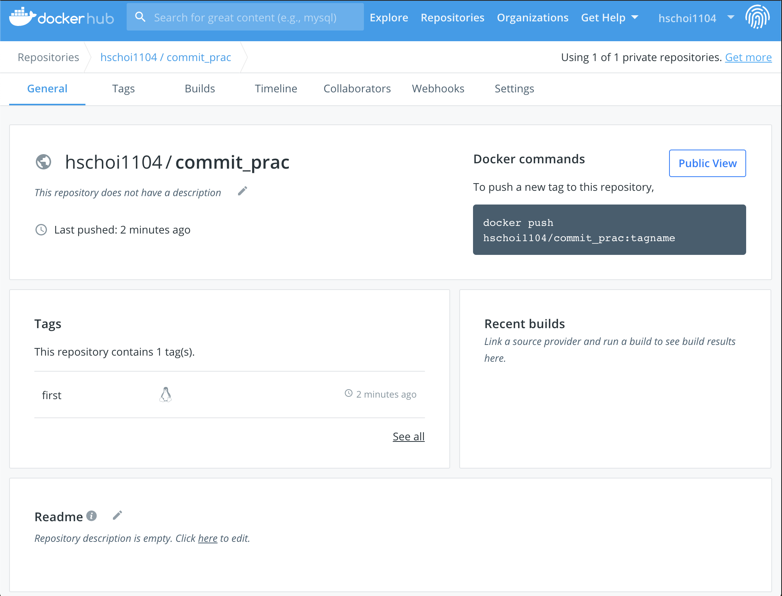Screen dimensions: 782x596
Task: Open the Builds tab
Action: click(x=200, y=89)
